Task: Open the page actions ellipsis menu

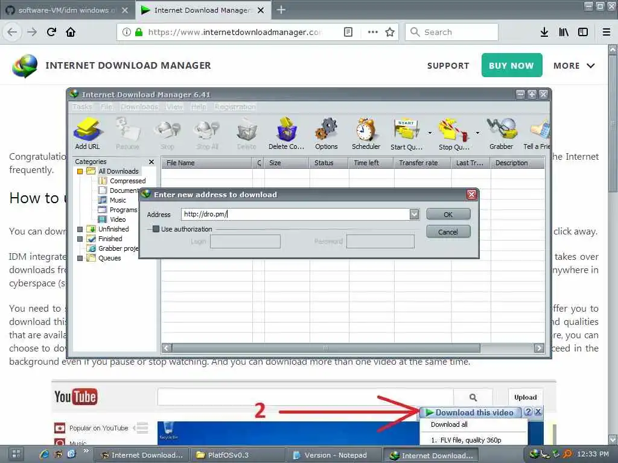Action: point(372,32)
